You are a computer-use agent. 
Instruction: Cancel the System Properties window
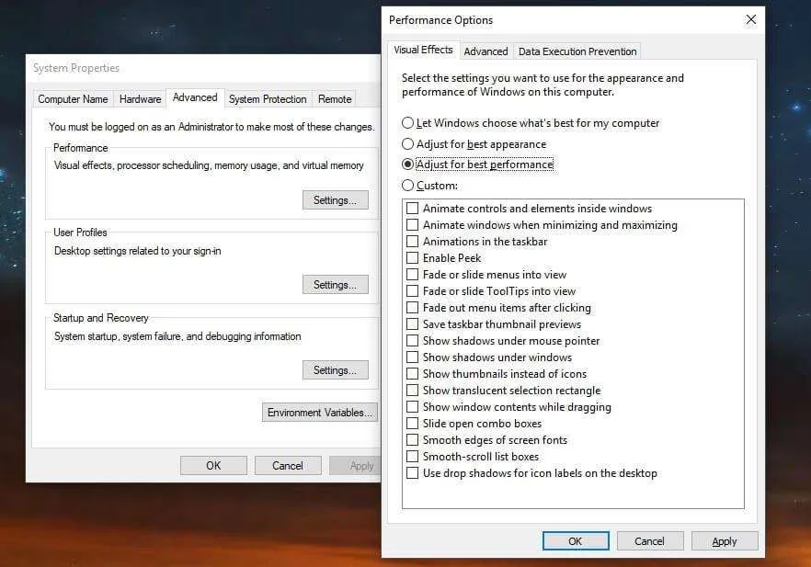click(288, 466)
